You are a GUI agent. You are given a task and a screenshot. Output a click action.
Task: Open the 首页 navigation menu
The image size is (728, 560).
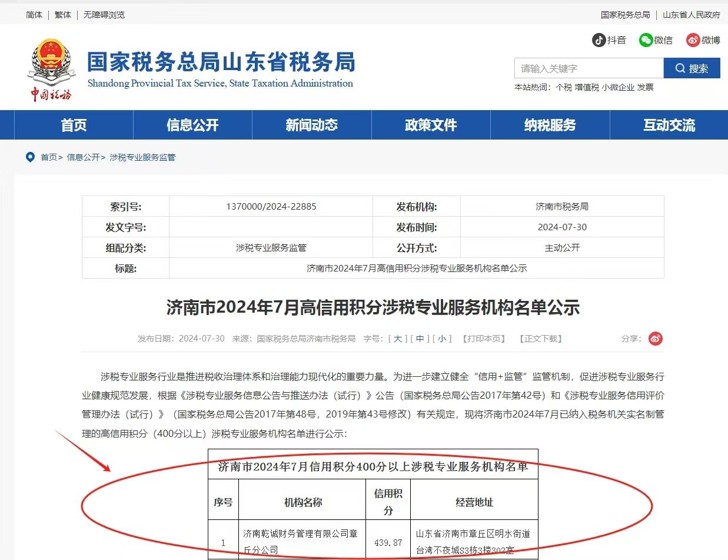click(x=74, y=125)
